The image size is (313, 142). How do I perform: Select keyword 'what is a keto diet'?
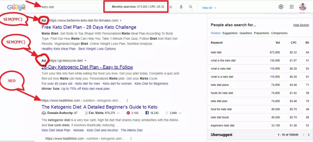click(222, 77)
